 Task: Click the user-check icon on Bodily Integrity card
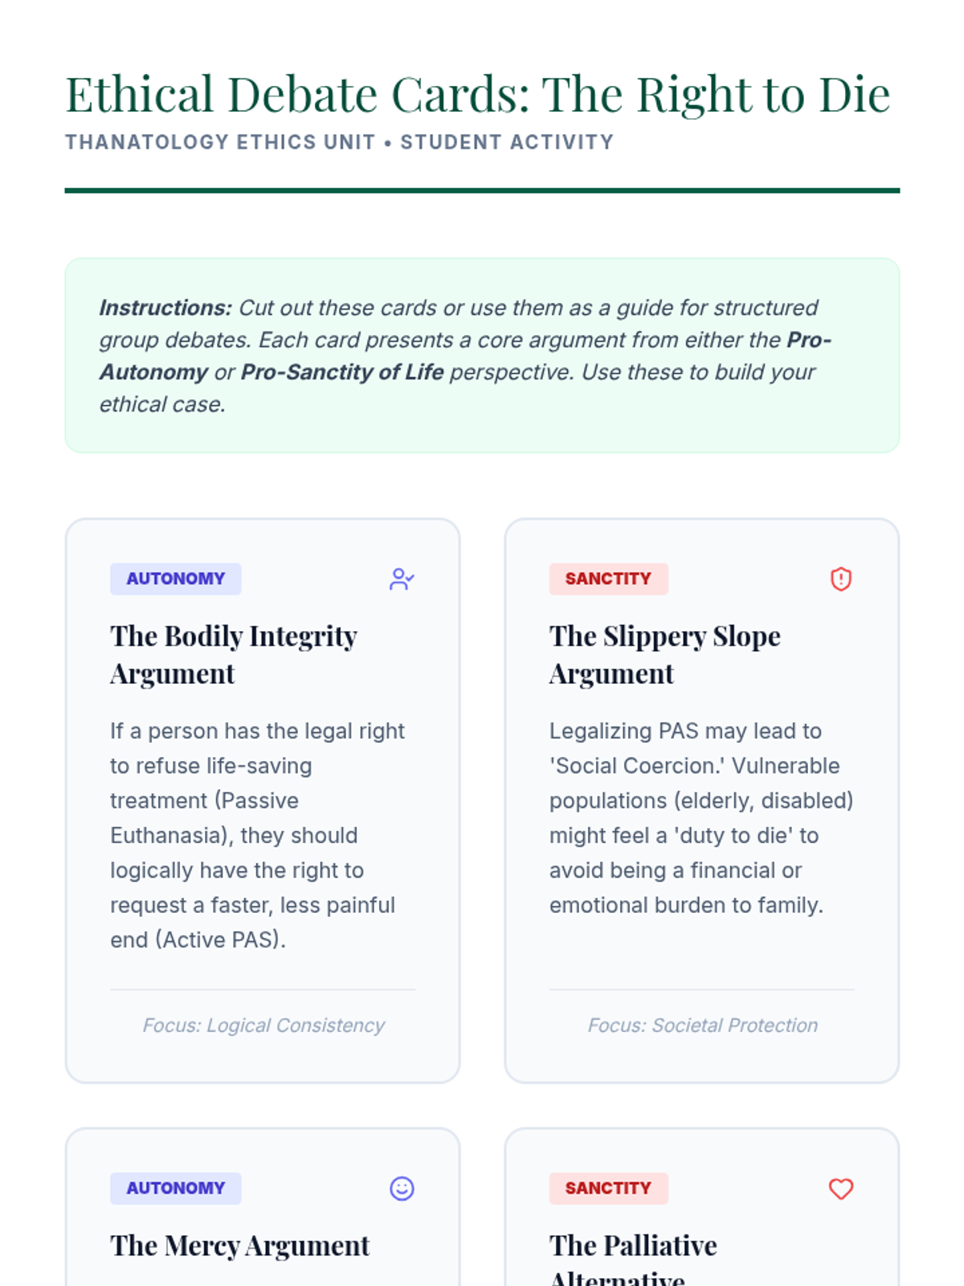click(x=402, y=579)
